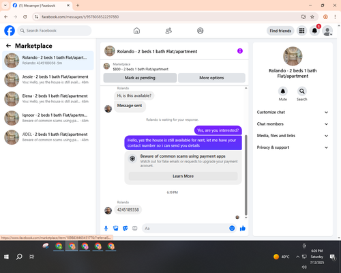This screenshot has width=341, height=273.
Task: Select the Messenger | Facebook browser tab
Action: tap(42, 5)
